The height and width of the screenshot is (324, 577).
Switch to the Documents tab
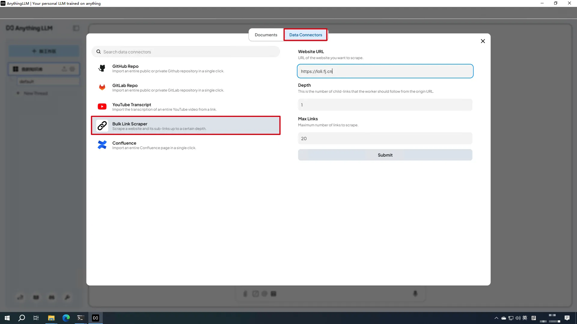266,35
